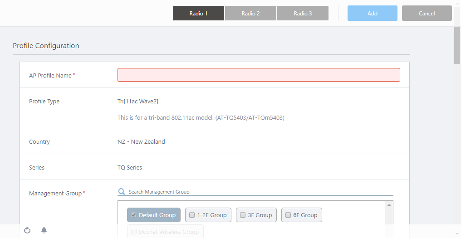Switch to the Radio 1 tab
Screen dimensions: 461x238
click(198, 13)
